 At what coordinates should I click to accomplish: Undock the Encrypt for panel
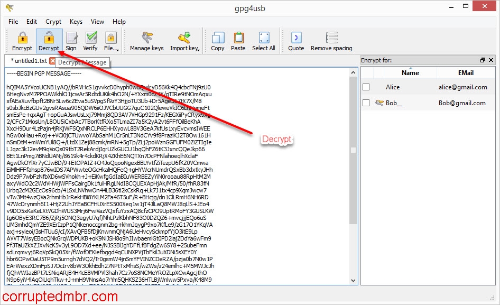(482, 60)
